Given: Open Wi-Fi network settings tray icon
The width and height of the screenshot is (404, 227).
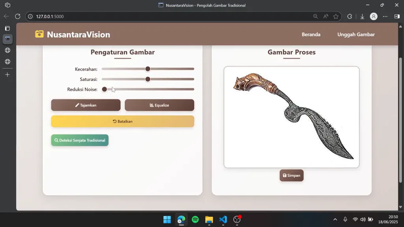Looking at the screenshot, I should coord(355,220).
